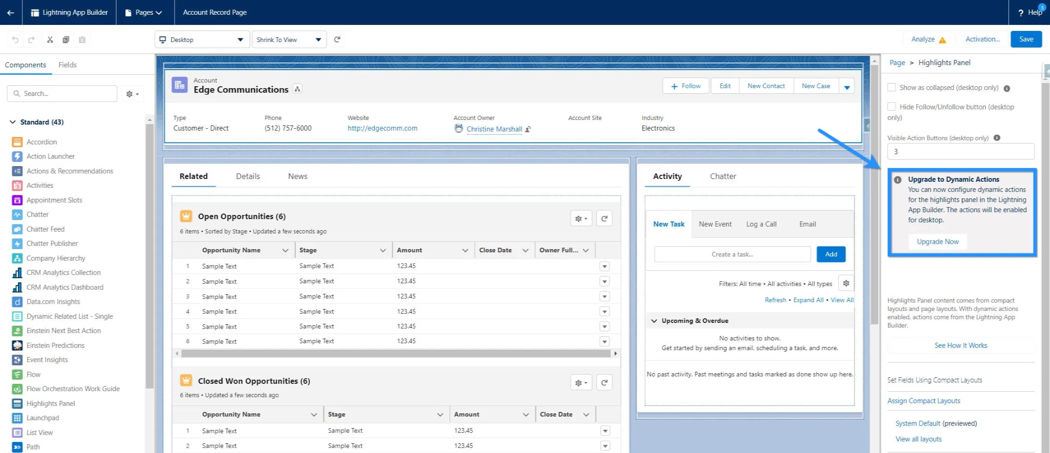Open the Details tab
This screenshot has width=1050, height=453.
coord(248,176)
